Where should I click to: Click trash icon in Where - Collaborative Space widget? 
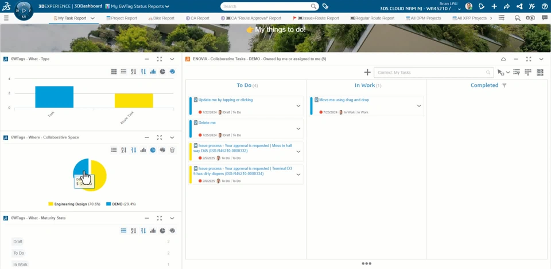click(x=172, y=150)
